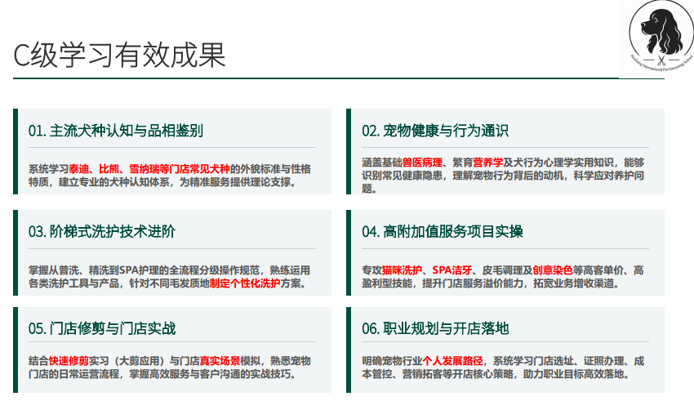
Task: Click red text 创意染色
Action: [553, 270]
